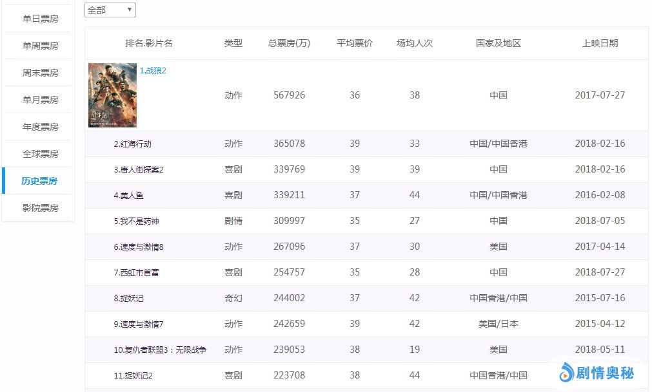Click the 2.红海行动 movie title

tap(132, 144)
